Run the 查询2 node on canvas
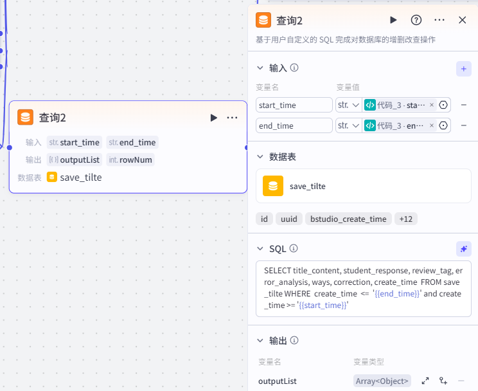This screenshot has width=478, height=391. 214,118
